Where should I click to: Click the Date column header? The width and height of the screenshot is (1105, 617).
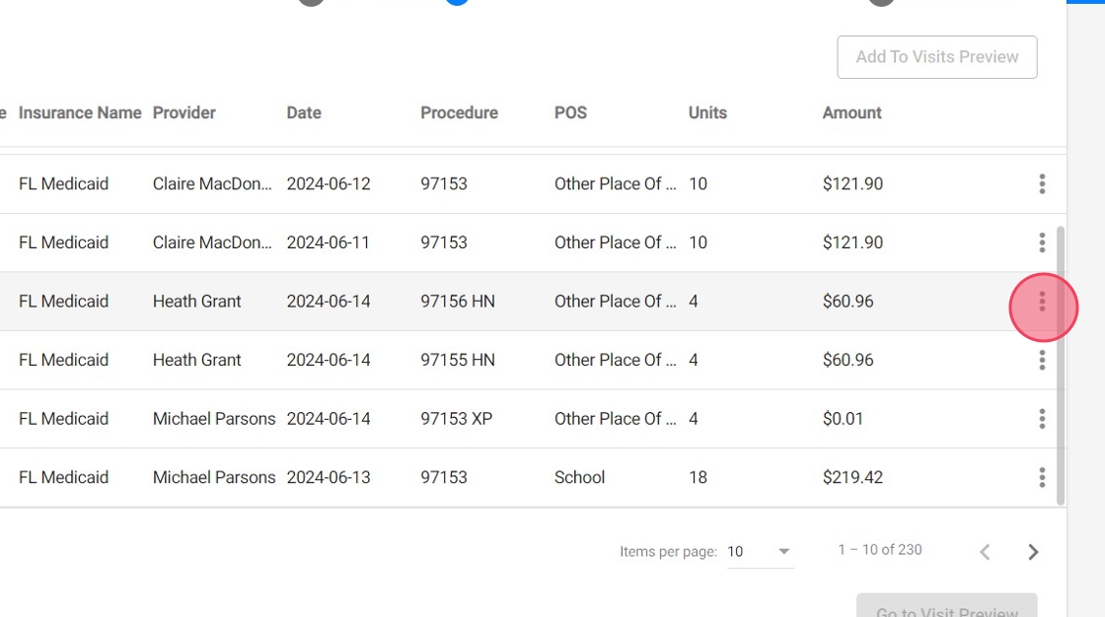coord(304,112)
